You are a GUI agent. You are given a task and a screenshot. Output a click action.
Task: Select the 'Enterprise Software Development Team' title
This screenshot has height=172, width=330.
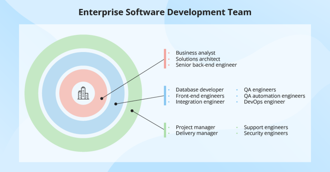tap(165, 12)
